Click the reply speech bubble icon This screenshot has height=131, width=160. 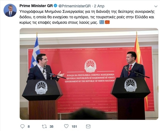click(x=22, y=126)
